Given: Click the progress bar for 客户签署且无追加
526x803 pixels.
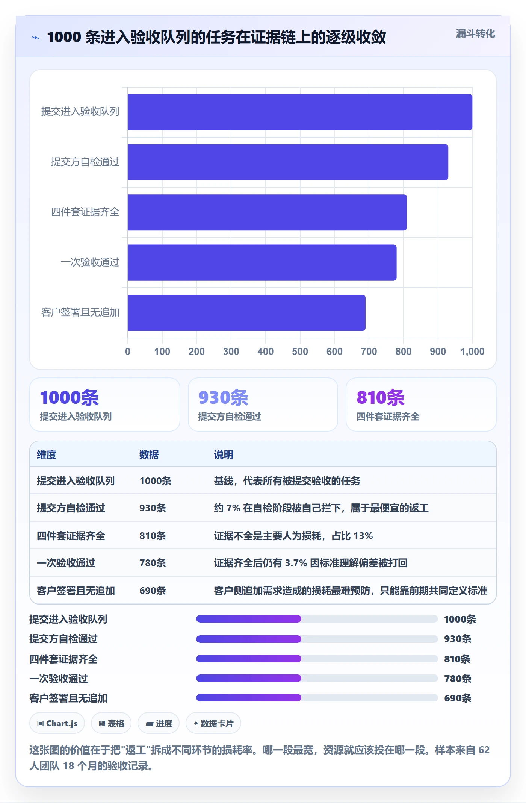Looking at the screenshot, I should 317,698.
